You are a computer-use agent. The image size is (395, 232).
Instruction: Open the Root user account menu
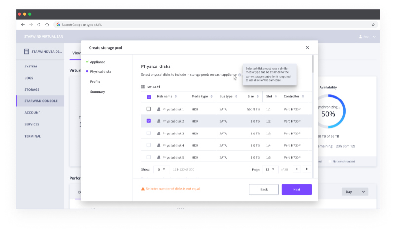[367, 37]
